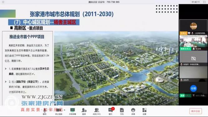Mute the microphone (静音) in the meeting toolbar
The height and width of the screenshot is (117, 208).
coord(45,110)
